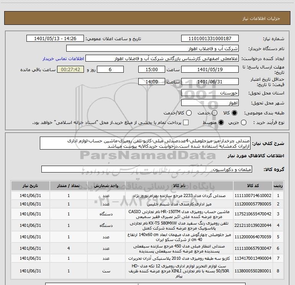Image resolution: width=295 pixels, height=285 pixels.
Task: Toggle the اسناد خزانه اسلامی payment checkbox
Action: 186,122
